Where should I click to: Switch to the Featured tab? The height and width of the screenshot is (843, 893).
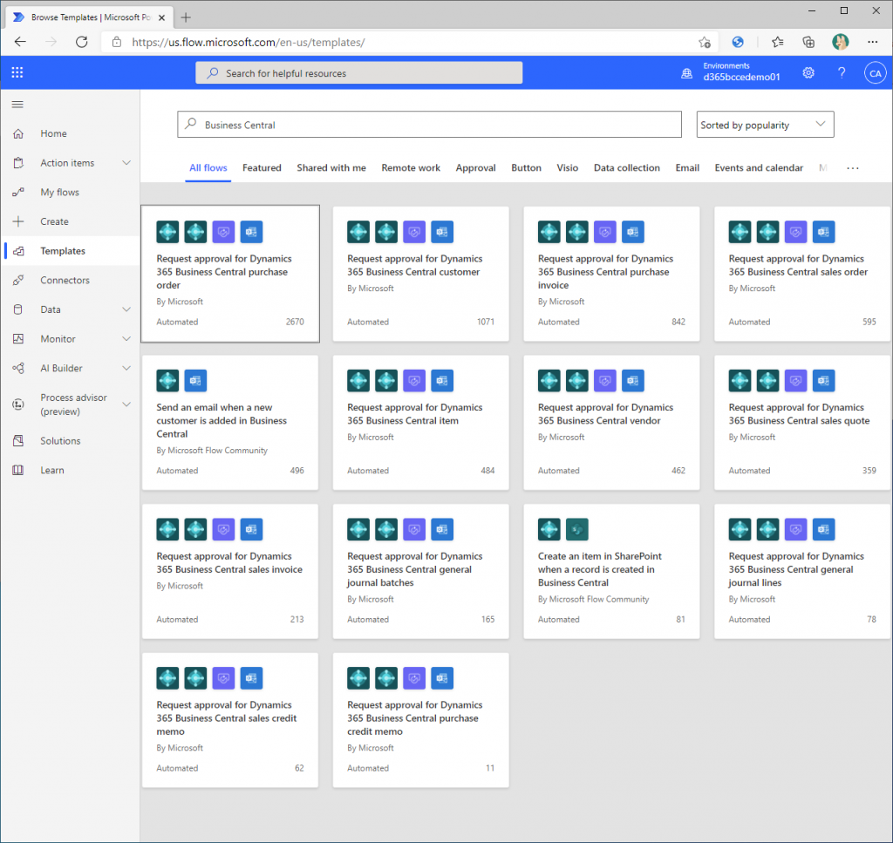tap(262, 168)
